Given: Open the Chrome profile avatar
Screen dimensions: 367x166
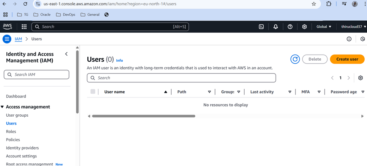Looking at the screenshot, I should (x=355, y=4).
